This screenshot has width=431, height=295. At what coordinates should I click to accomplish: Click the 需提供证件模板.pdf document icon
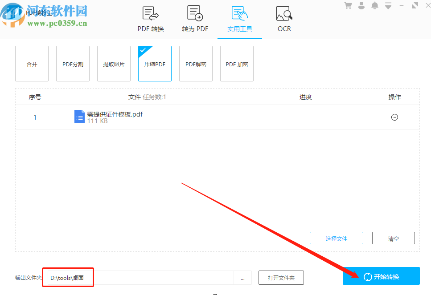[x=79, y=117]
